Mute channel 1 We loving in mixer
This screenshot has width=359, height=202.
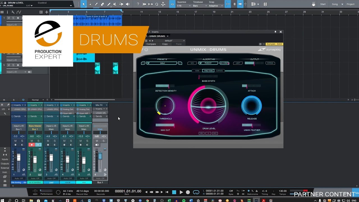[x=15, y=141]
